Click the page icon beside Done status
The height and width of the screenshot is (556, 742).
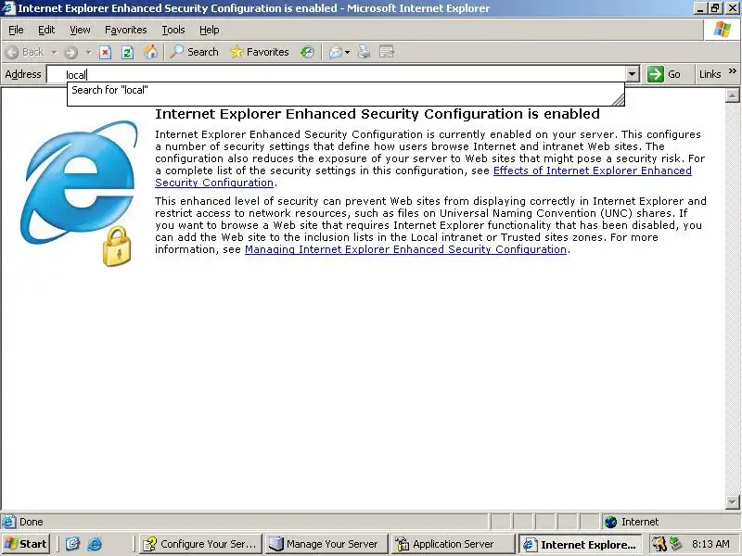coord(8,522)
